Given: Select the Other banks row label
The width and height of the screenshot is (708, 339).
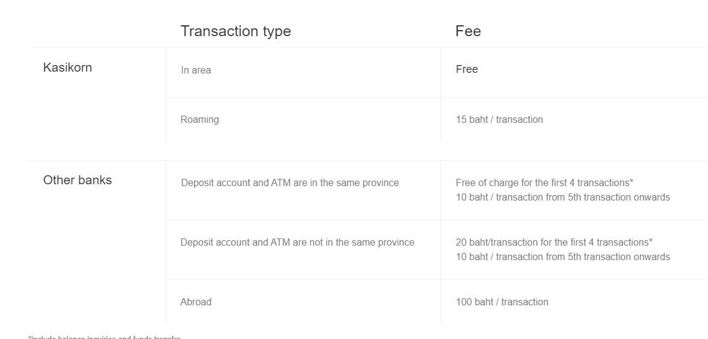Looking at the screenshot, I should (77, 180).
